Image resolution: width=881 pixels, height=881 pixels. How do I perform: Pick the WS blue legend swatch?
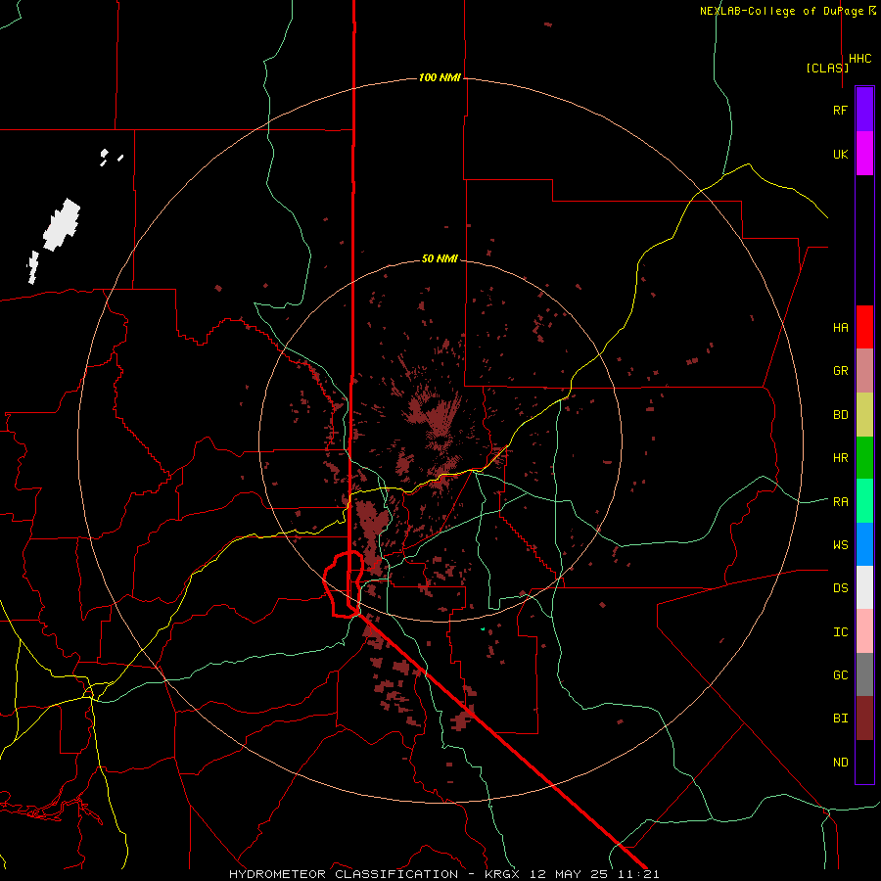tap(864, 544)
